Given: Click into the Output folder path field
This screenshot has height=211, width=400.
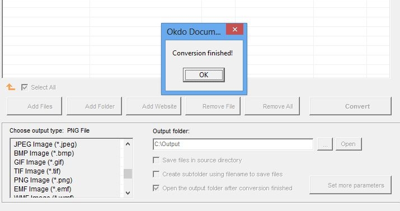Looking at the screenshot, I should pos(233,144).
